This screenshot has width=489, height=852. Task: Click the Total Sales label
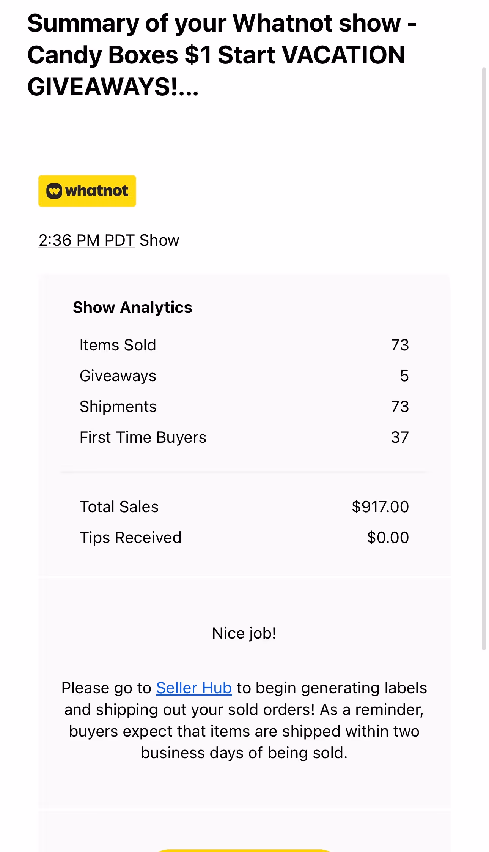(119, 507)
